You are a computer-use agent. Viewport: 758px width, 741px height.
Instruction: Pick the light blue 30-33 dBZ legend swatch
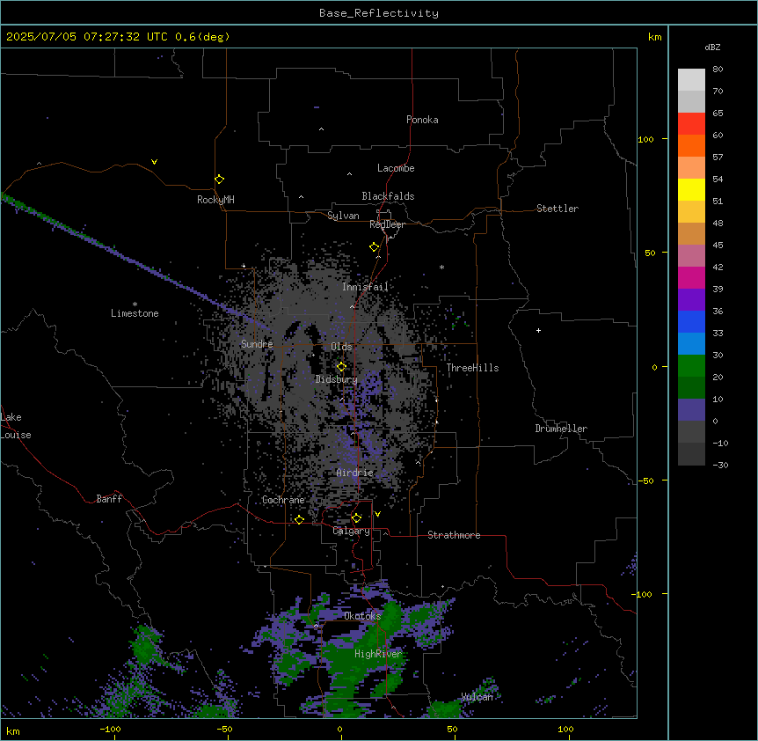pyautogui.click(x=691, y=344)
